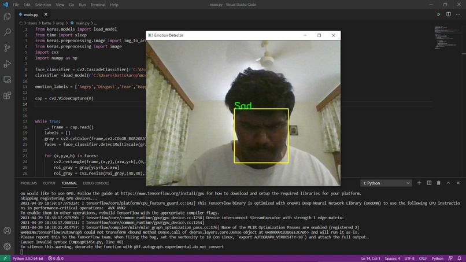466x262 pixels.
Task: Click the Emotion Detector window title text
Action: click(x=168, y=35)
